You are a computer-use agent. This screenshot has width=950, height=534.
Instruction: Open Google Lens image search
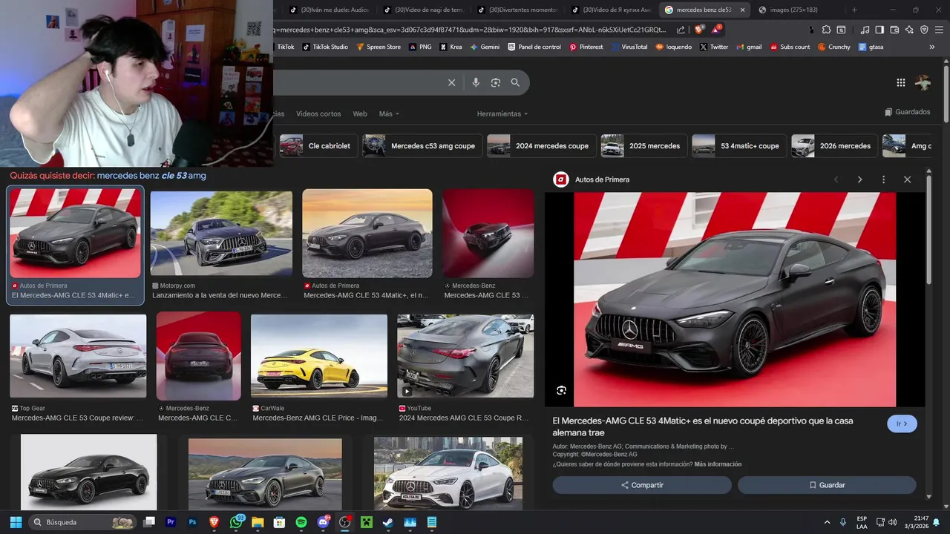pos(496,82)
